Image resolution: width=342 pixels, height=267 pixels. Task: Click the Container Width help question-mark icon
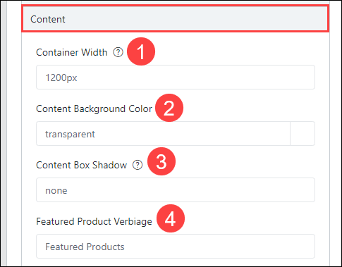(x=118, y=52)
